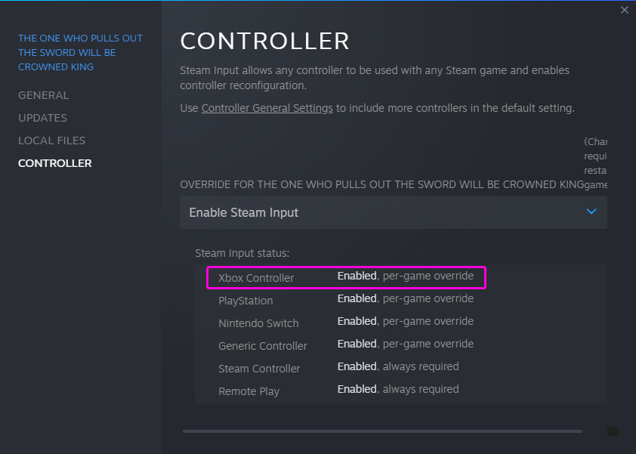Viewport: 636px width, 454px height.
Task: Select the Controller tab in sidebar
Action: 54,163
